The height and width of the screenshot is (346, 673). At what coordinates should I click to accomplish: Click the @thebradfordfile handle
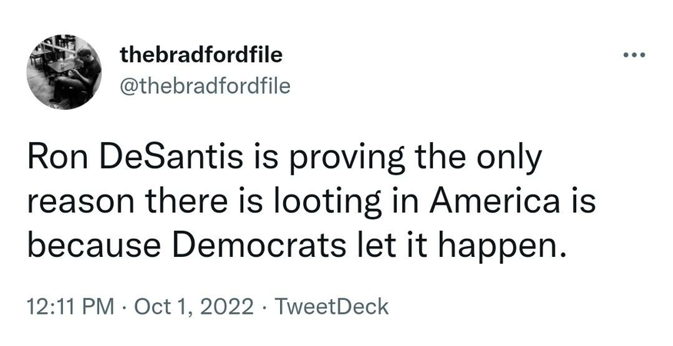click(205, 86)
